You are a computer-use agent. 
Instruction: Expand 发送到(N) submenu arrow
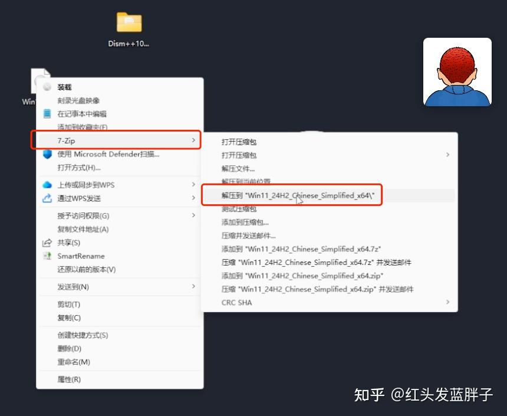point(193,286)
